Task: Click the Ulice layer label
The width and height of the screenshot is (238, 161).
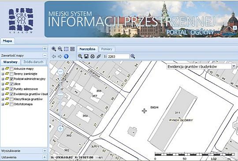Action: pos(17,84)
